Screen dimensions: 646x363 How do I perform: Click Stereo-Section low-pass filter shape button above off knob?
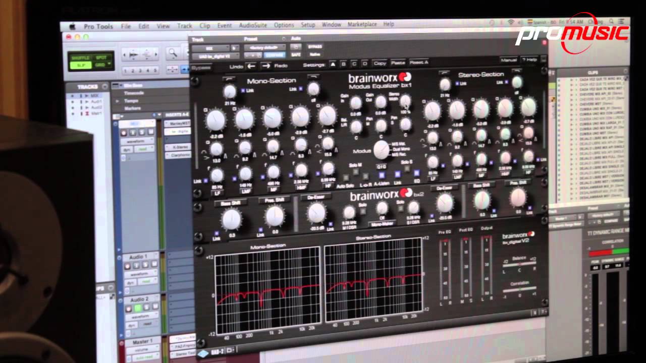coord(516,72)
